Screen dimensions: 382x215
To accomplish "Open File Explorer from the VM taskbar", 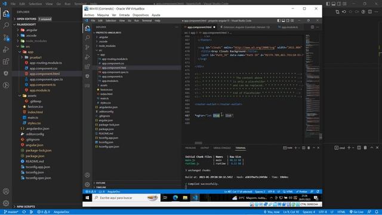I will tap(185, 198).
